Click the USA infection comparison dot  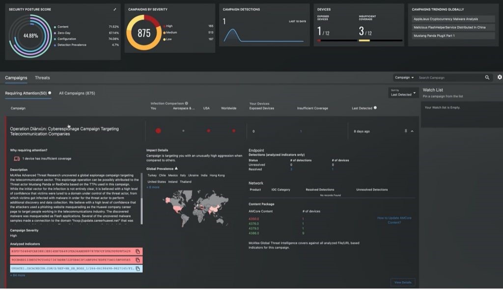[x=208, y=131]
